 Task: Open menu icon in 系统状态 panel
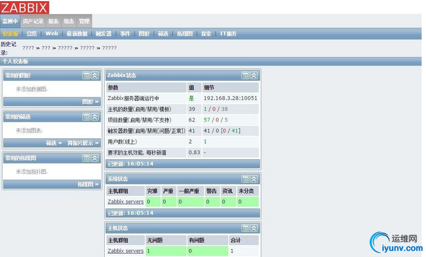pyautogui.click(x=245, y=179)
